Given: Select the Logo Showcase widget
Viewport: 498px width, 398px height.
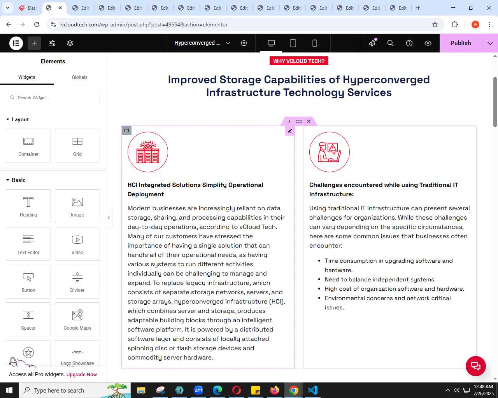Looking at the screenshot, I should (77, 354).
